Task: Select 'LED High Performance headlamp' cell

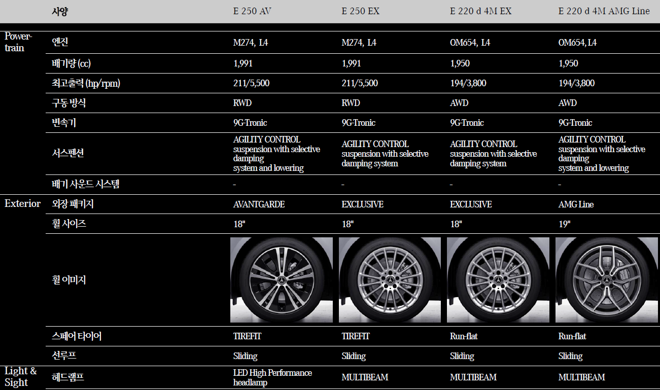Action: (272, 377)
